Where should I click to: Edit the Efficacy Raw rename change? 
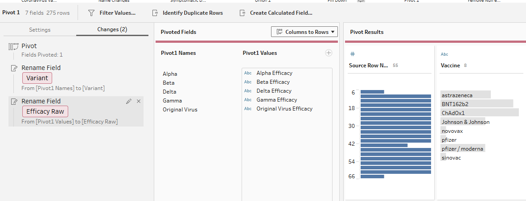[129, 101]
